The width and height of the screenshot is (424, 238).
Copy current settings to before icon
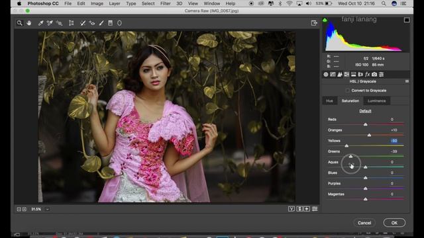click(307, 209)
